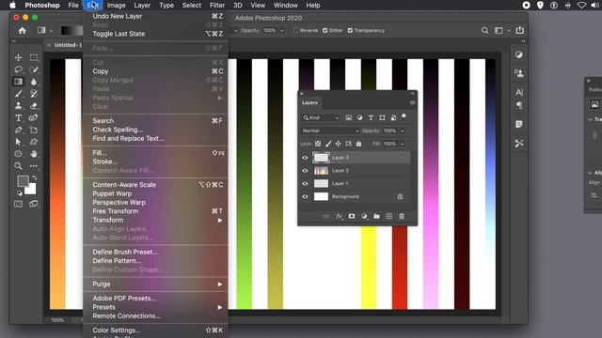Open Character panel icon in right dock
This screenshot has height=338, width=602.
(x=519, y=92)
